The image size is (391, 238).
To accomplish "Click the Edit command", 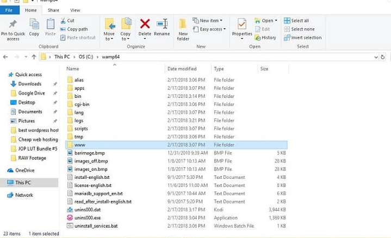I will pos(262,29).
